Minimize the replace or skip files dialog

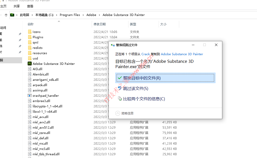coord(193,45)
